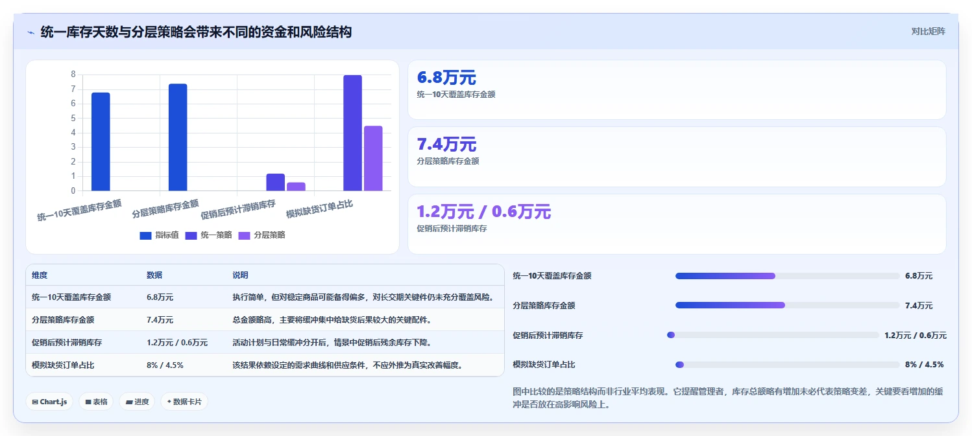Click table cell 模拟缺货订单占比

pyautogui.click(x=63, y=365)
